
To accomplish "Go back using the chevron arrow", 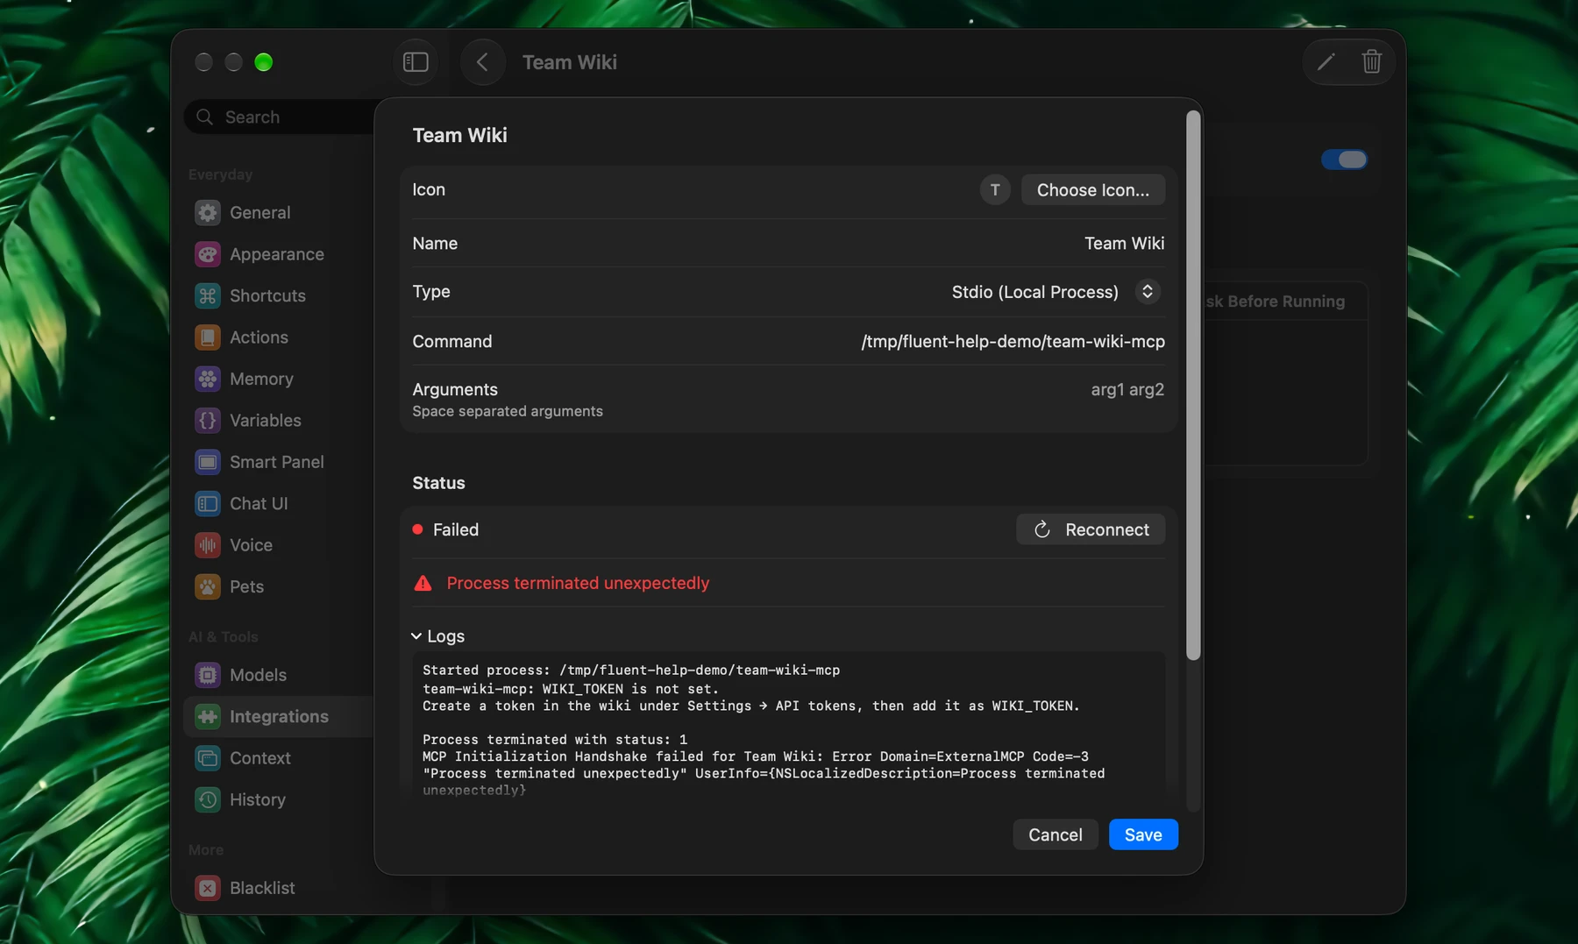I will [482, 62].
